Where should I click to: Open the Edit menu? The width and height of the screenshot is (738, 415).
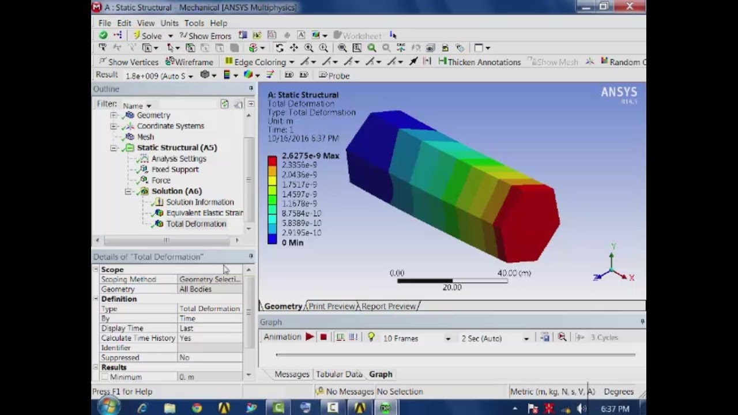point(124,23)
